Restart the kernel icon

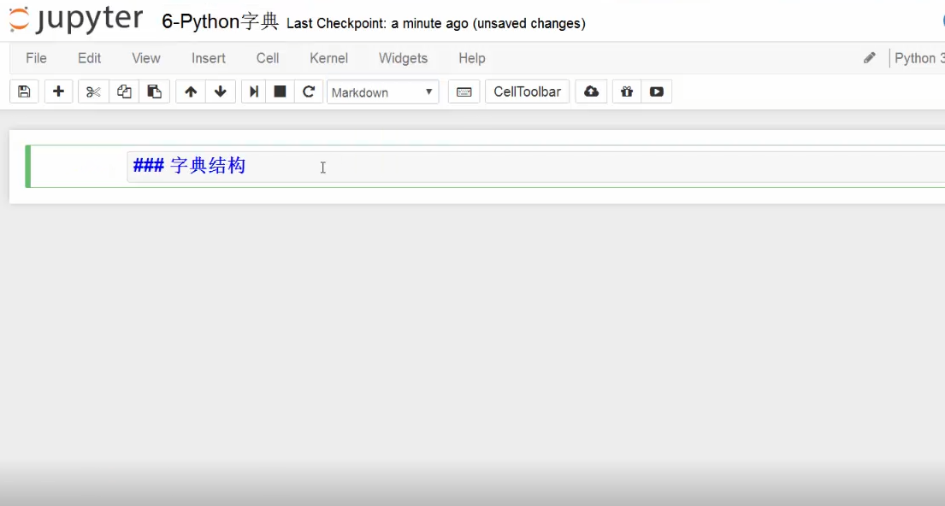point(309,92)
